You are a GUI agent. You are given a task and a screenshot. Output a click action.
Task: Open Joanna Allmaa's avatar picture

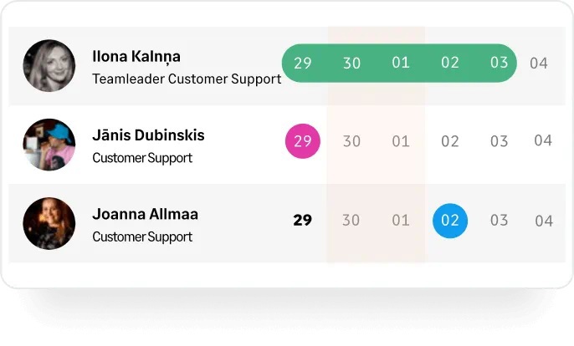(49, 223)
